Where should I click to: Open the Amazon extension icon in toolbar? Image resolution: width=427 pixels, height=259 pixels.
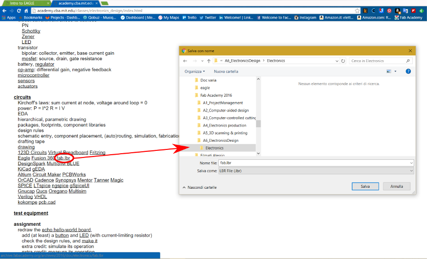398,10
